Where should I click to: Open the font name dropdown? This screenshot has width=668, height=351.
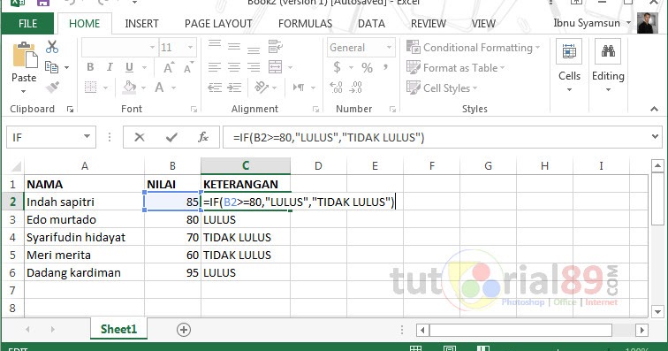pyautogui.click(x=152, y=48)
